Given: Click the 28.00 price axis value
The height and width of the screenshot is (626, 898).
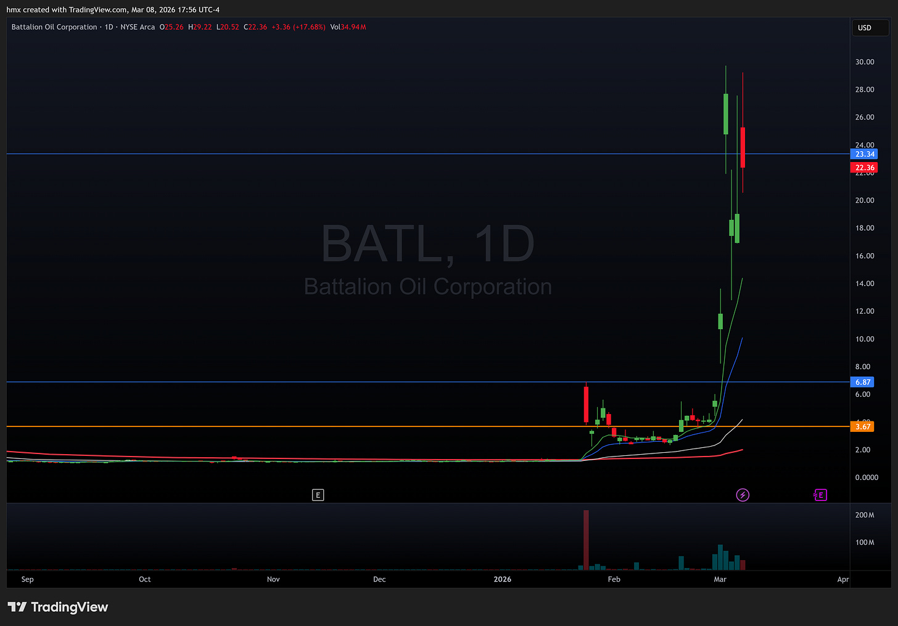Looking at the screenshot, I should [x=865, y=89].
